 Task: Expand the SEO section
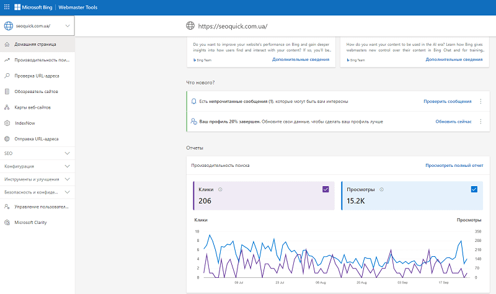(x=37, y=153)
